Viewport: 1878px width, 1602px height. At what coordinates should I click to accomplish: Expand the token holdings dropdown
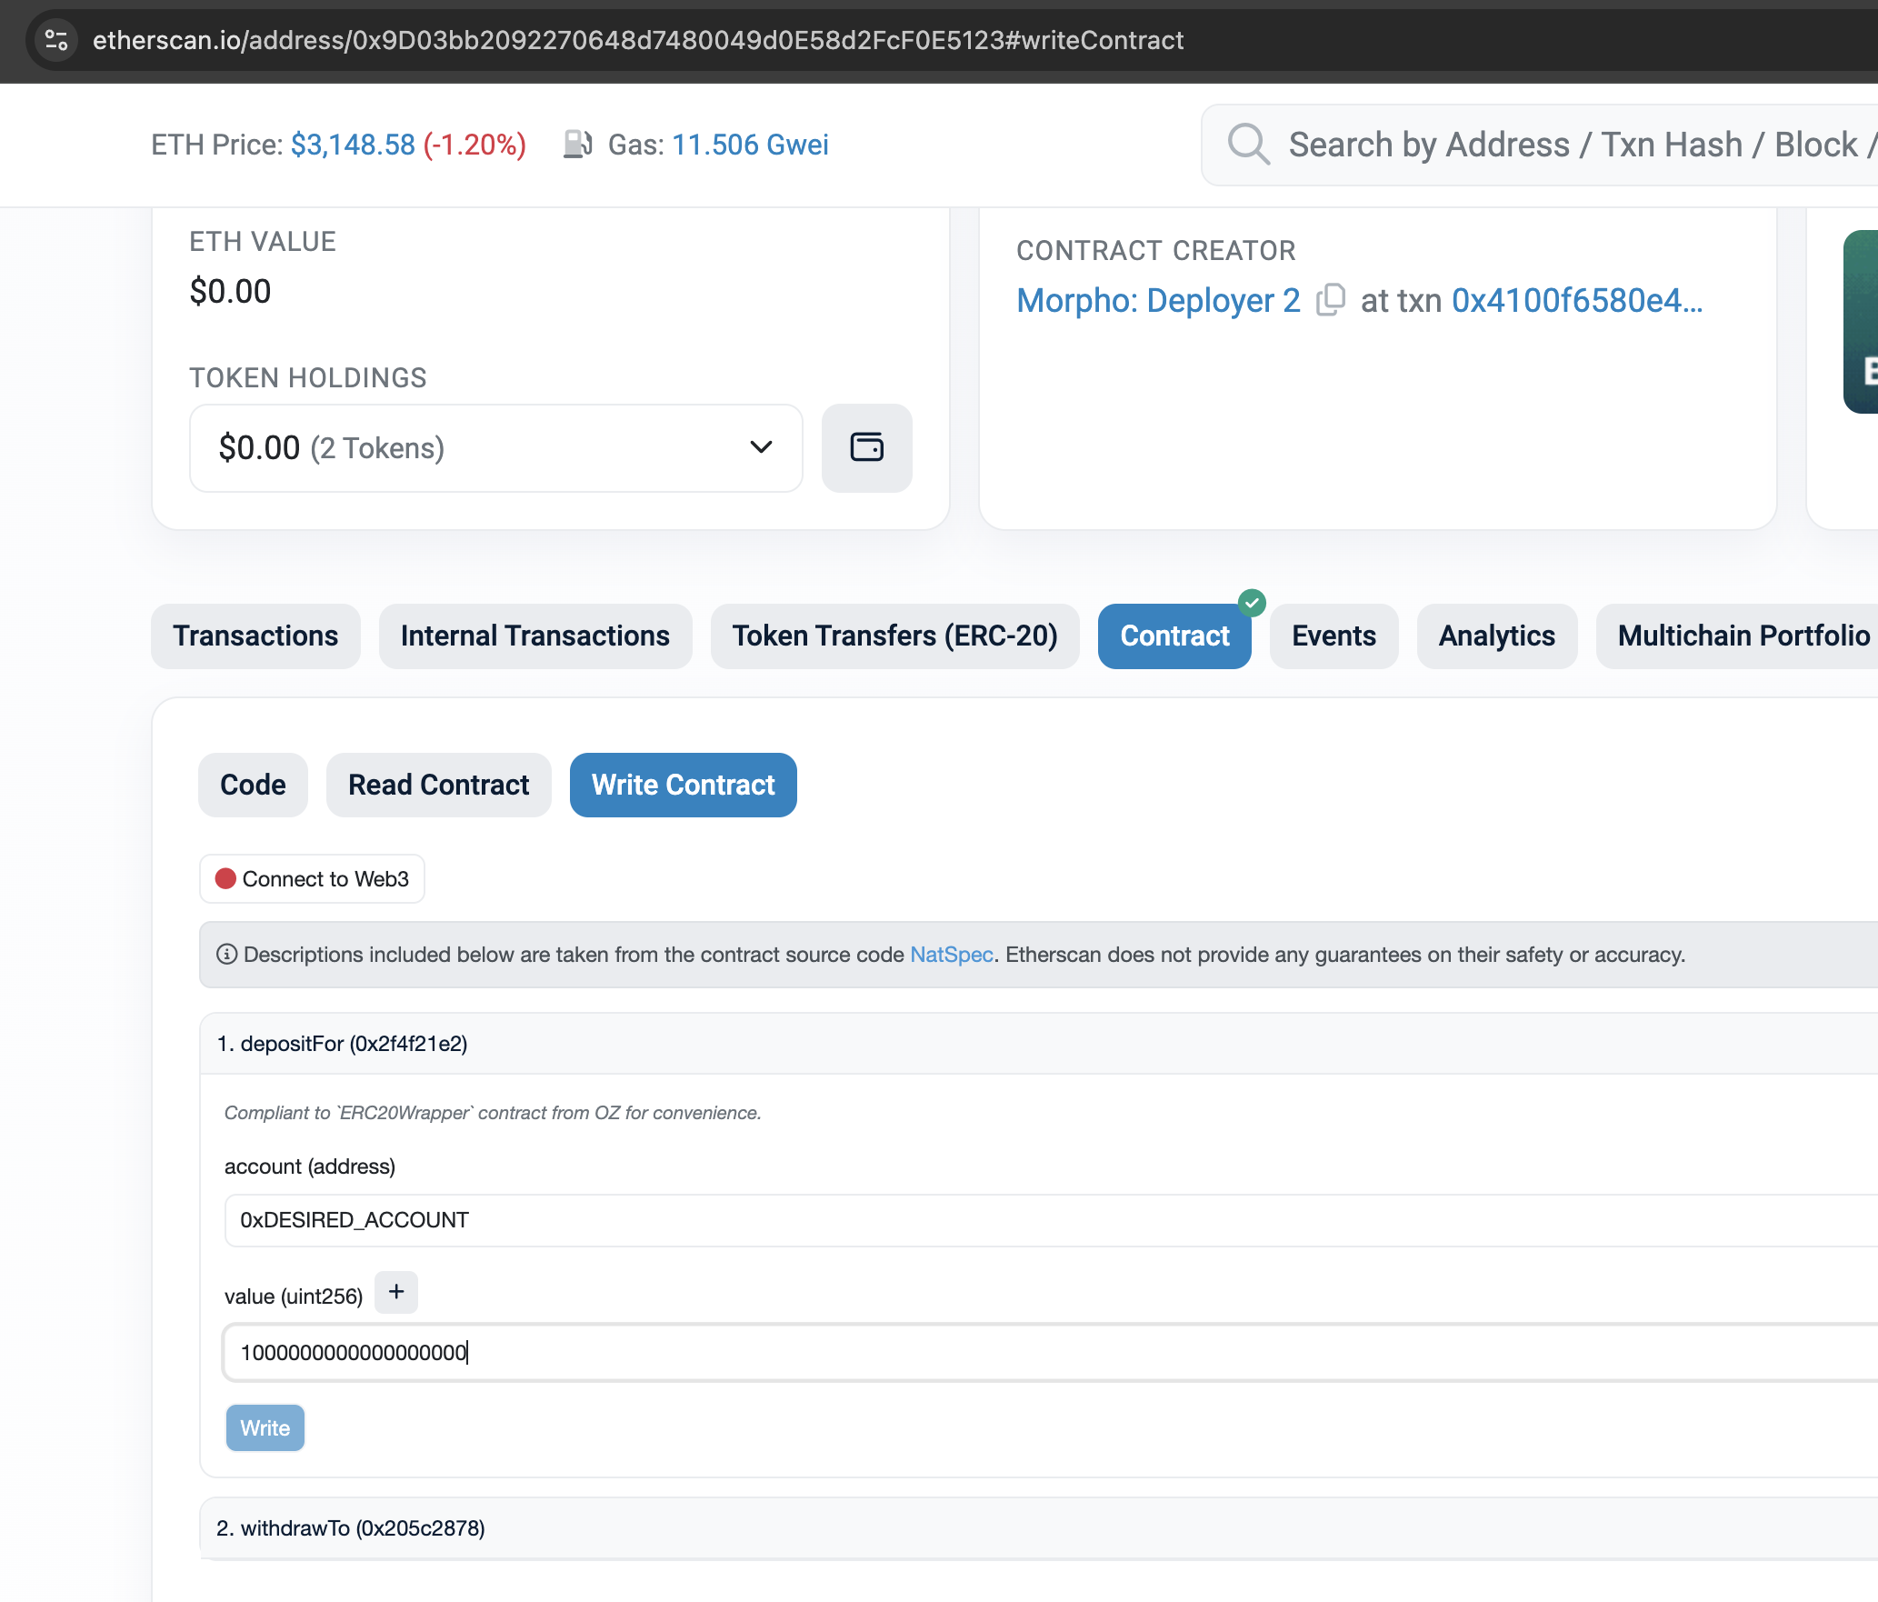click(x=761, y=447)
